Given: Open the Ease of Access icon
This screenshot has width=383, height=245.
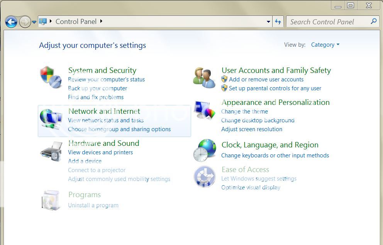Looking at the screenshot, I should (x=205, y=177).
